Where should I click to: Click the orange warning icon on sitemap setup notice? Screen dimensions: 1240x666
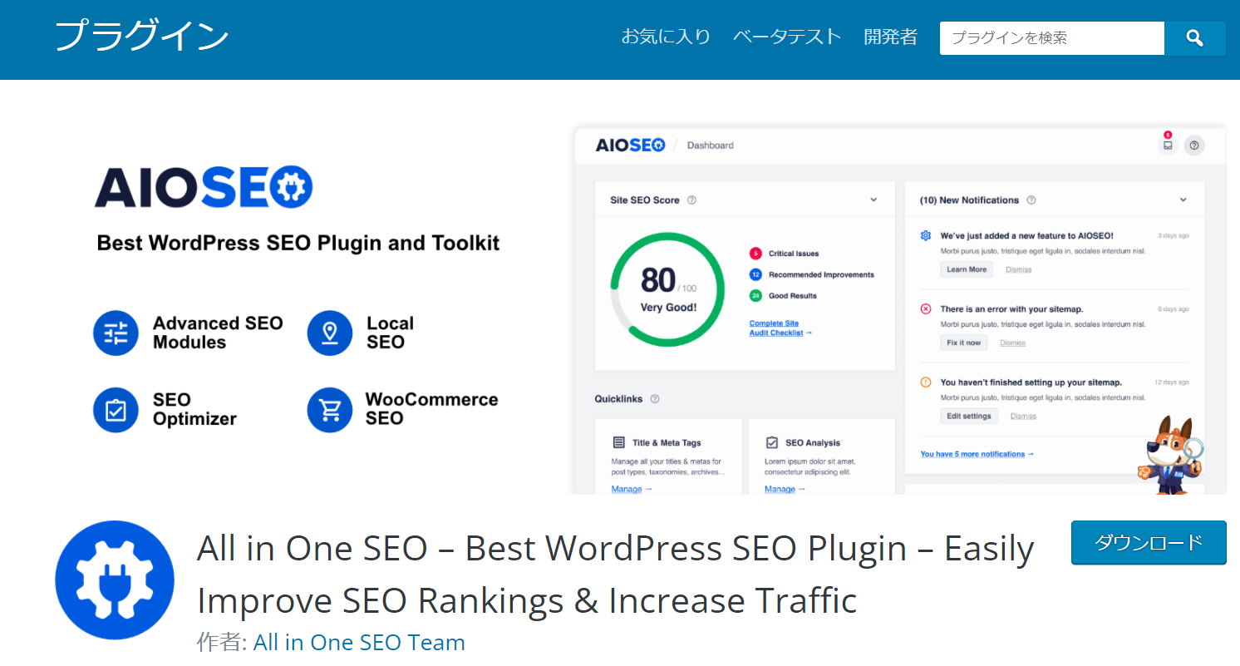[x=926, y=382]
